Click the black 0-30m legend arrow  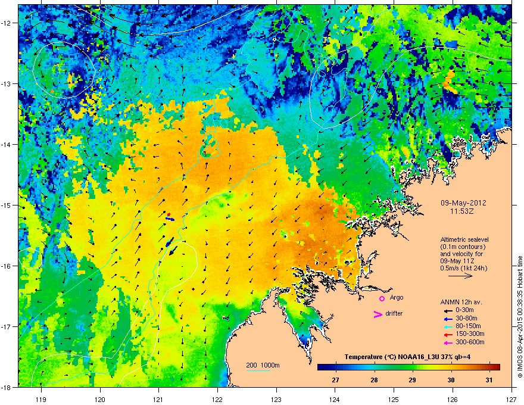(x=448, y=310)
